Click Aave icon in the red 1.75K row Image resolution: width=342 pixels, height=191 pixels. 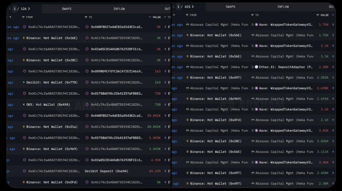point(256,25)
